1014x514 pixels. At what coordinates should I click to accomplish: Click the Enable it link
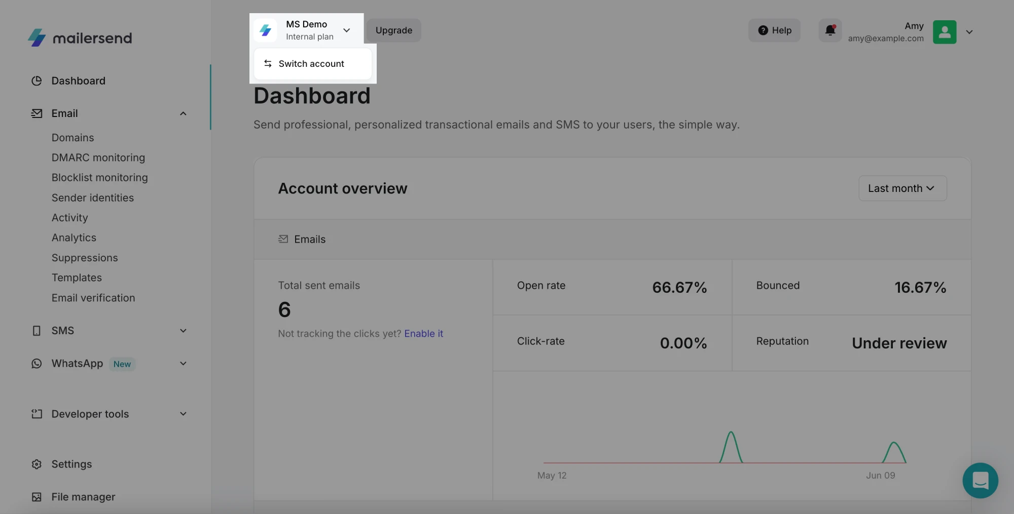[423, 334]
